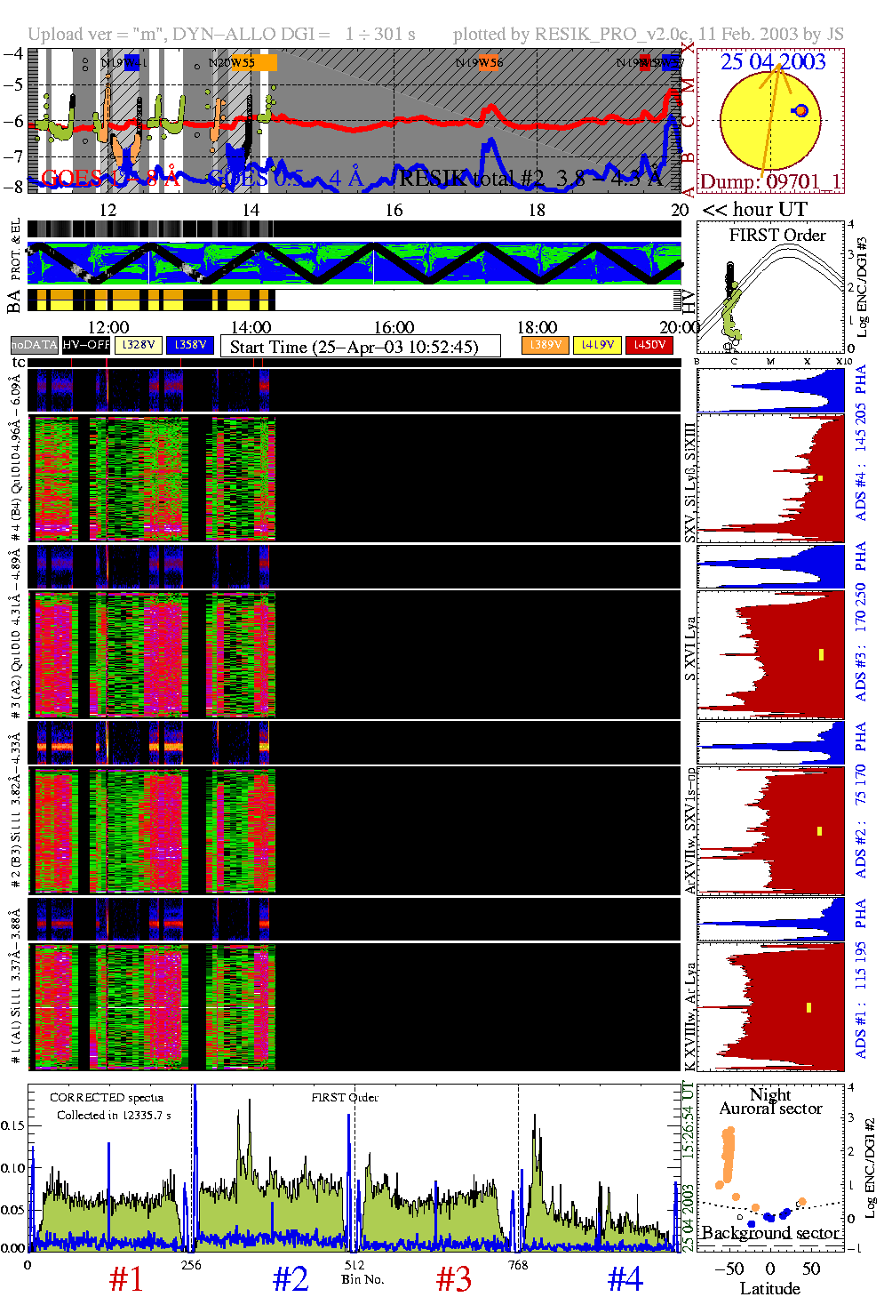Click the 25 04 2003 date heading
The image size is (892, 1313).
pyautogui.click(x=772, y=61)
